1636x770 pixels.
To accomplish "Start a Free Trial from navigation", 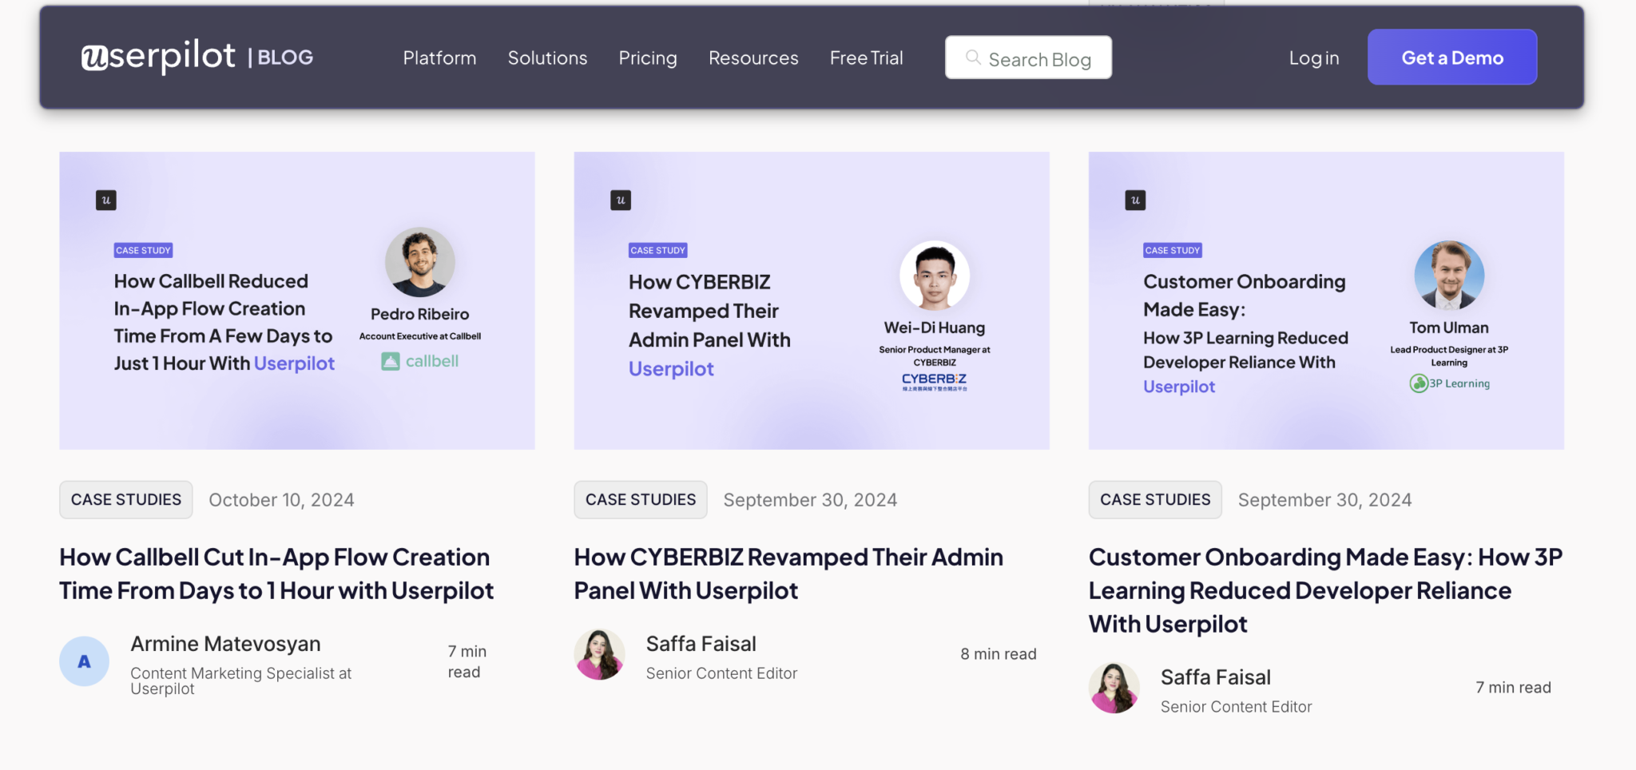I will tap(866, 58).
